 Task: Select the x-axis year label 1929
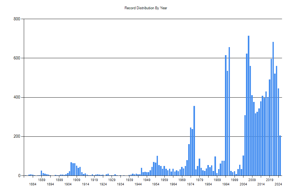(x=112, y=180)
